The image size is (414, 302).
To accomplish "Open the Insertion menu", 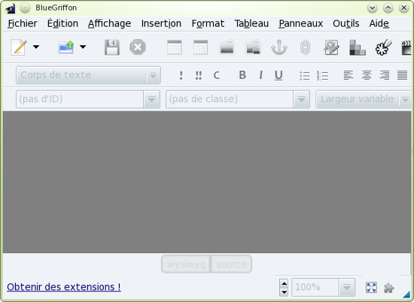I will [161, 23].
